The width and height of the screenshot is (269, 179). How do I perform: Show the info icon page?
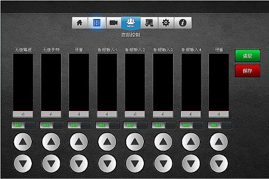(183, 22)
